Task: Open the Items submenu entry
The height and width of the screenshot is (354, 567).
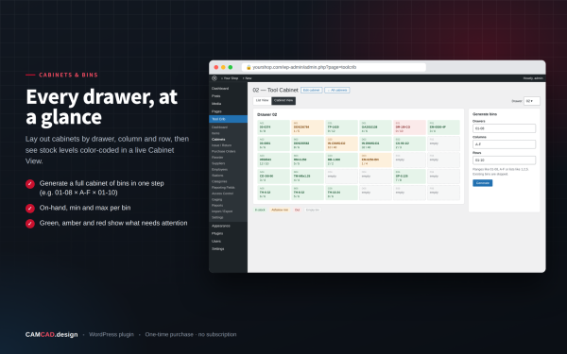Action: coord(215,133)
